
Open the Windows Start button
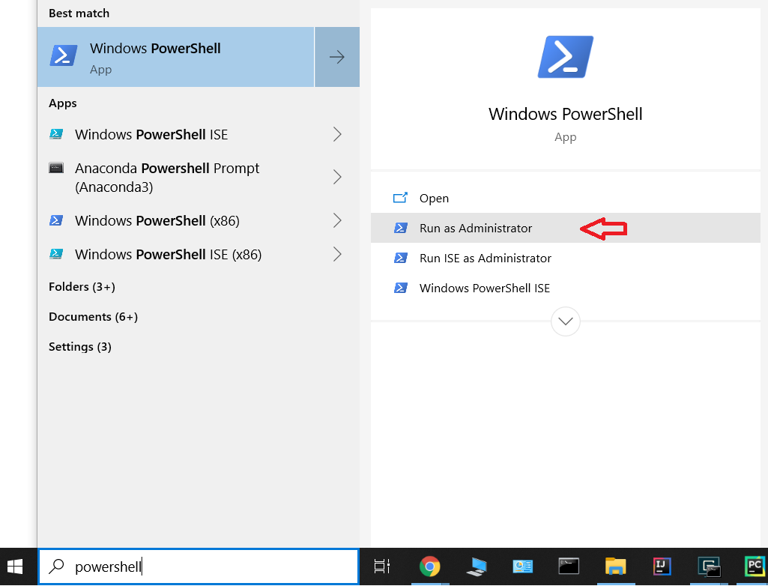pyautogui.click(x=15, y=567)
